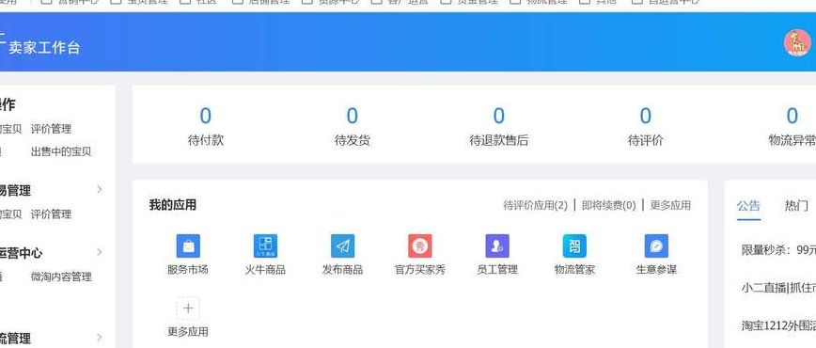816x348 pixels.
Task: Open the 服务市场 app icon
Action: click(x=188, y=245)
